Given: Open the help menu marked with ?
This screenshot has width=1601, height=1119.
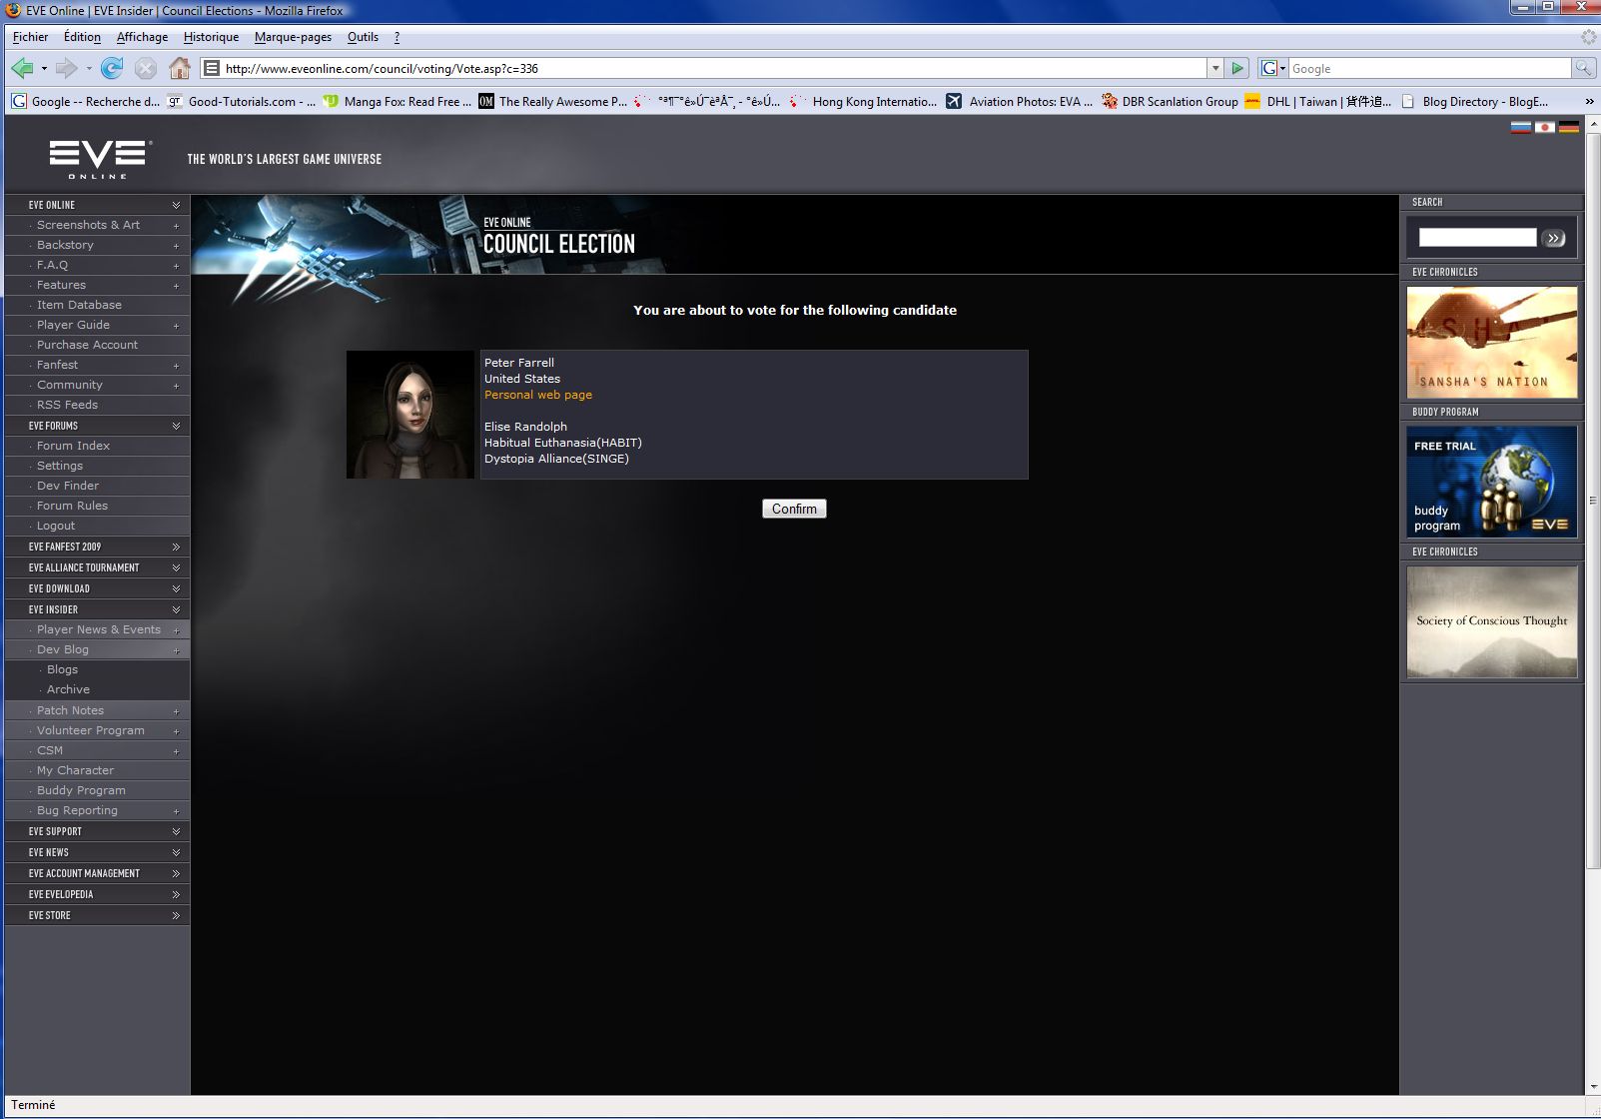Looking at the screenshot, I should tap(397, 37).
